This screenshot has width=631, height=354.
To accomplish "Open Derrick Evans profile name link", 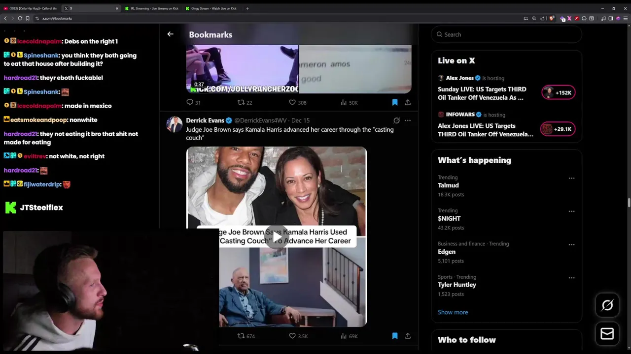I will [x=205, y=120].
